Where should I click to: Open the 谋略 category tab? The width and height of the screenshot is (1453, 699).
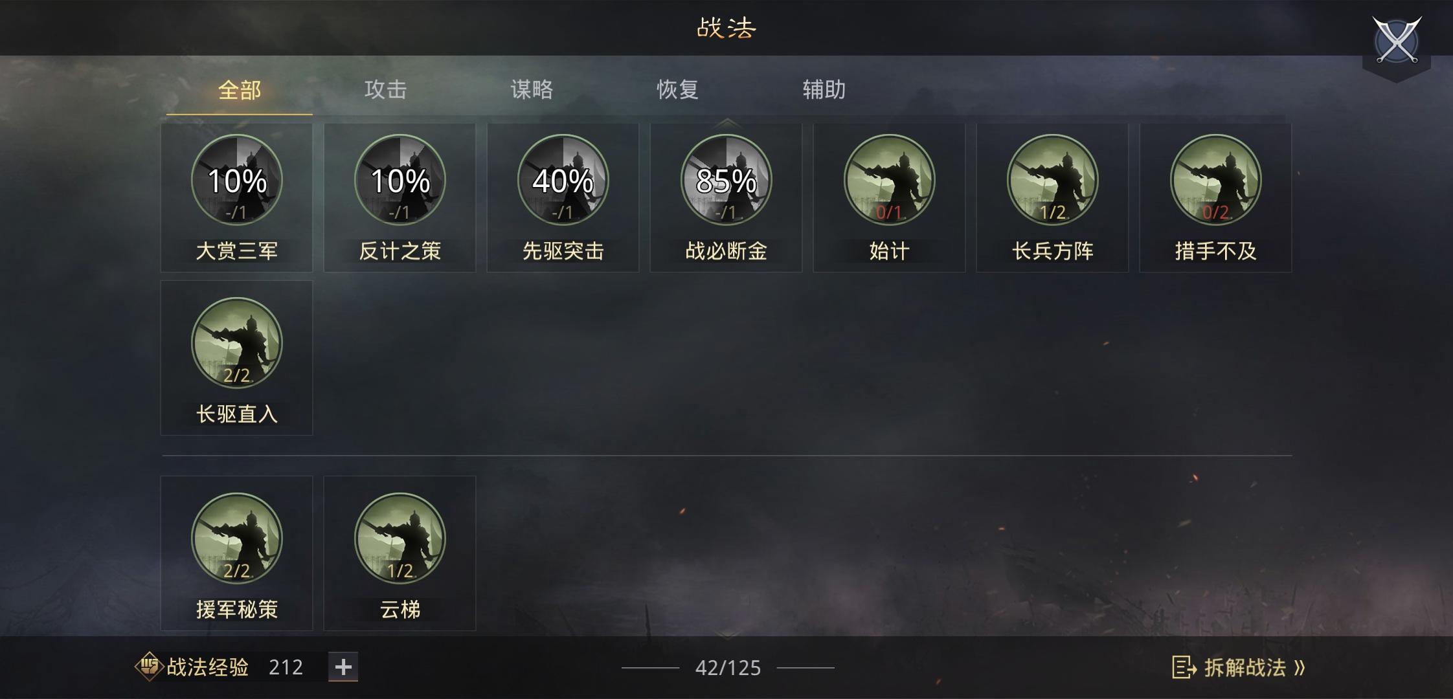(x=532, y=90)
